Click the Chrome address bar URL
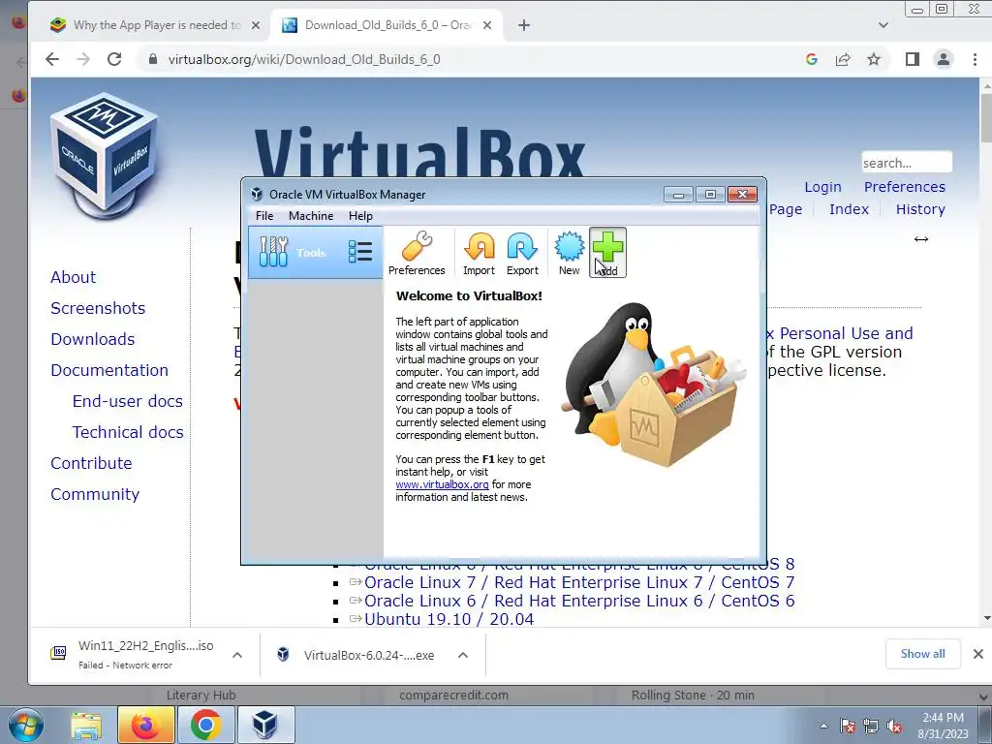The height and width of the screenshot is (744, 992). coord(304,59)
